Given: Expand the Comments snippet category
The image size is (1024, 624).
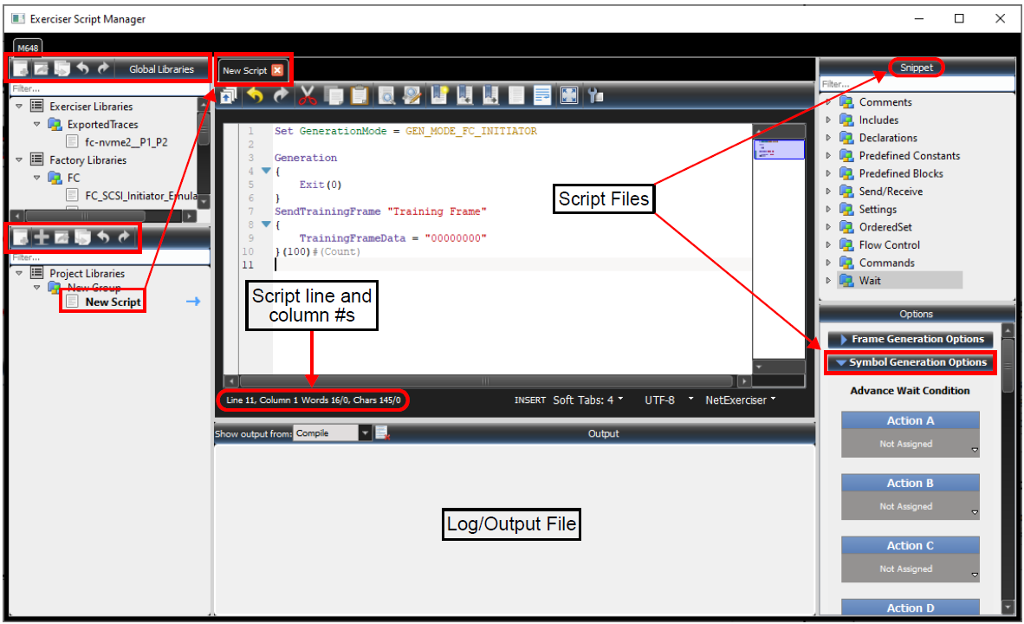Looking at the screenshot, I should coord(829,102).
